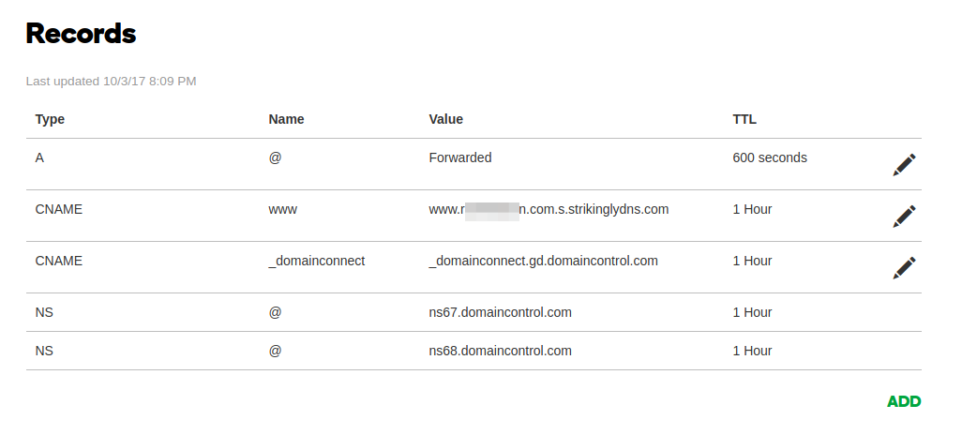Click the Records heading

tap(81, 33)
